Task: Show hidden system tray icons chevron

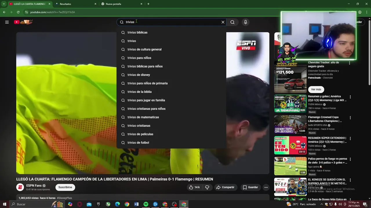Action: [322, 204]
